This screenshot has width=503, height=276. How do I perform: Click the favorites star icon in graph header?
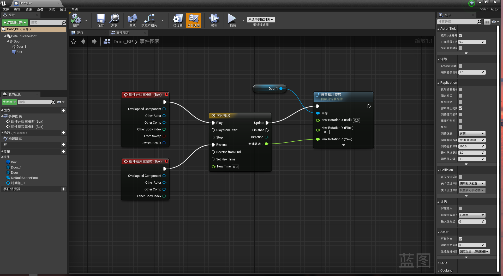(74, 42)
